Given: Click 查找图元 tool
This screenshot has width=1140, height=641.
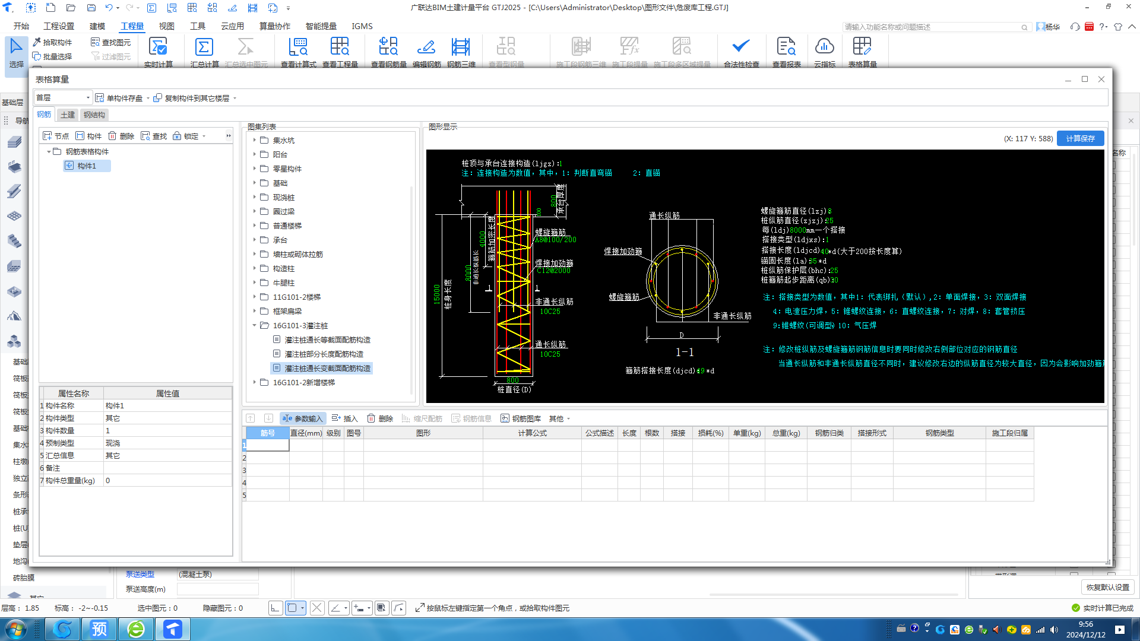Looking at the screenshot, I should pos(110,42).
